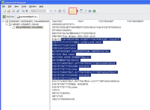The width and height of the screenshot is (150, 110).
Task: Click the SE*22*280001 segment line
Action: [x=61, y=93]
